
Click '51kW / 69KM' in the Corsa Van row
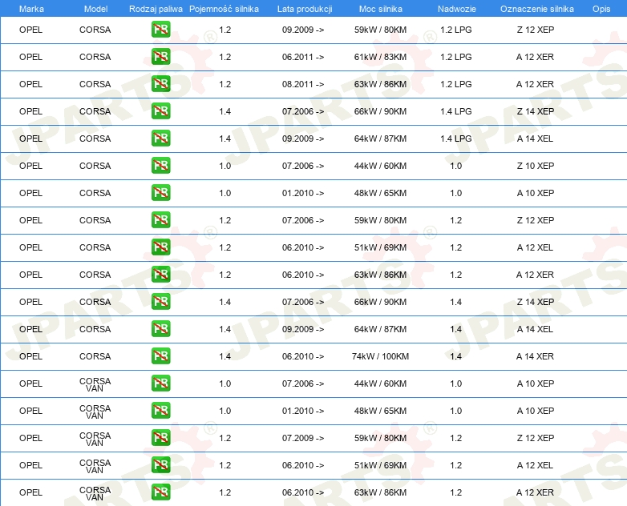(x=380, y=465)
